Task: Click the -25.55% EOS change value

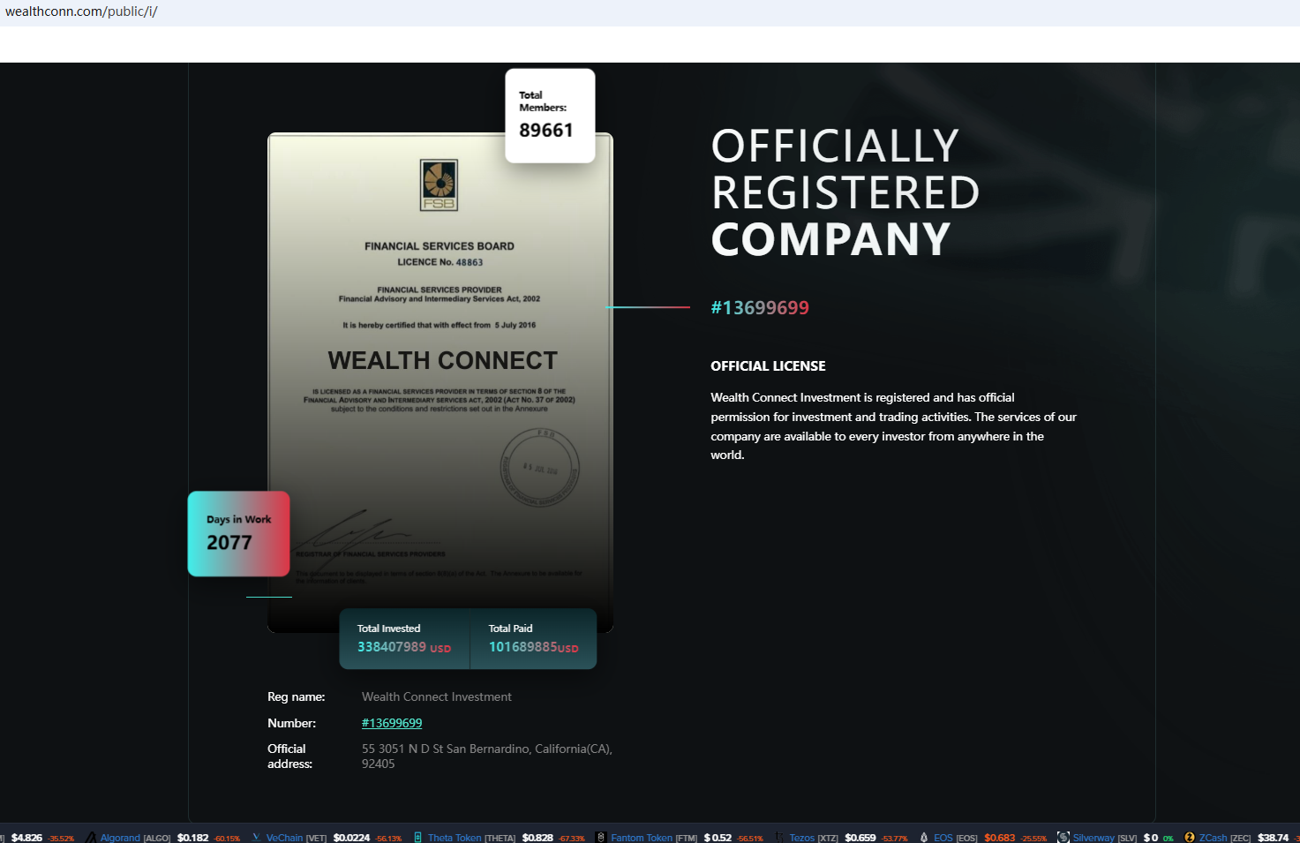Action: (1033, 838)
